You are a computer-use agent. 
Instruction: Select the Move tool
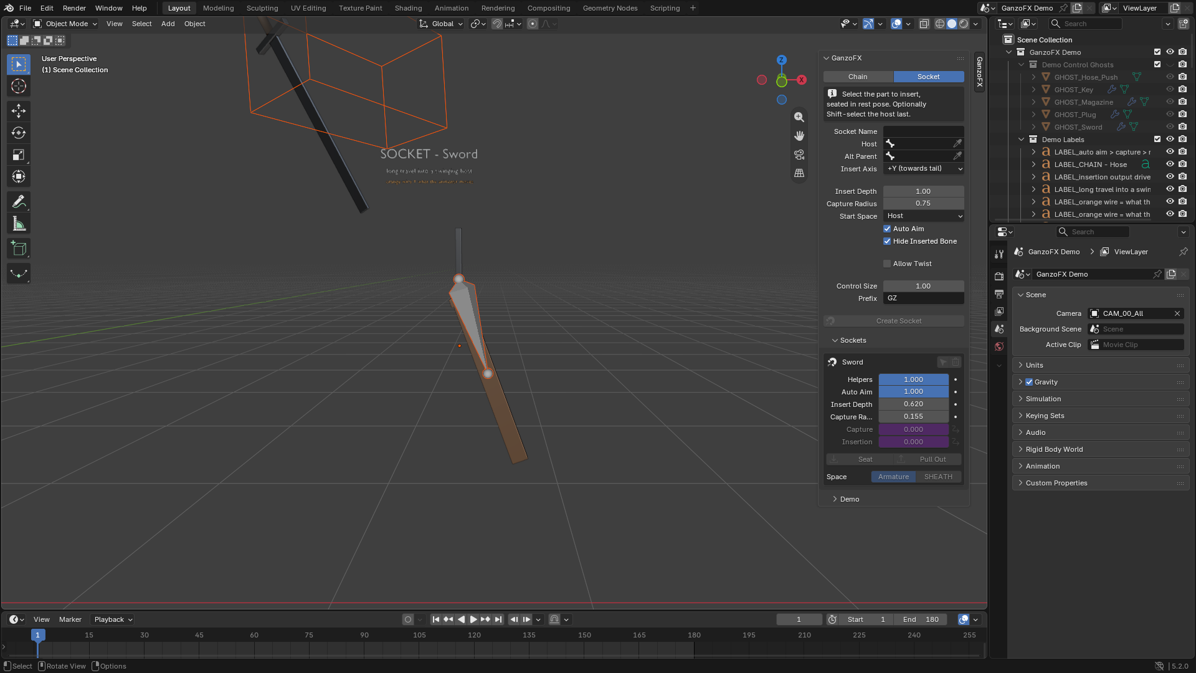coord(19,111)
